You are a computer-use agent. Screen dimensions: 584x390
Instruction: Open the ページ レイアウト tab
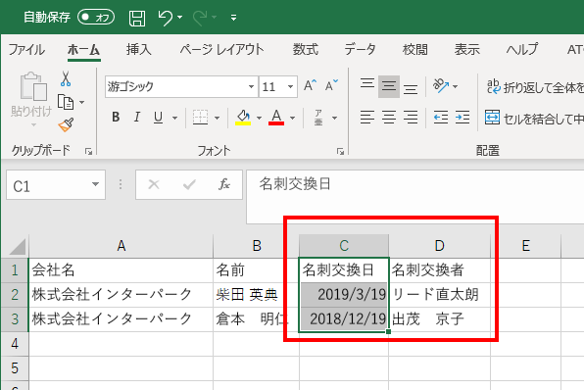(x=221, y=49)
